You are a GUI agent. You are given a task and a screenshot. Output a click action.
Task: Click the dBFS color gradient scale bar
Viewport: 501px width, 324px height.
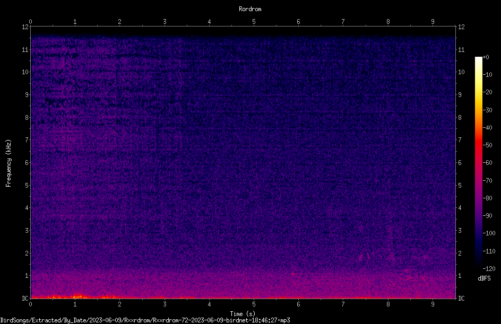point(478,163)
